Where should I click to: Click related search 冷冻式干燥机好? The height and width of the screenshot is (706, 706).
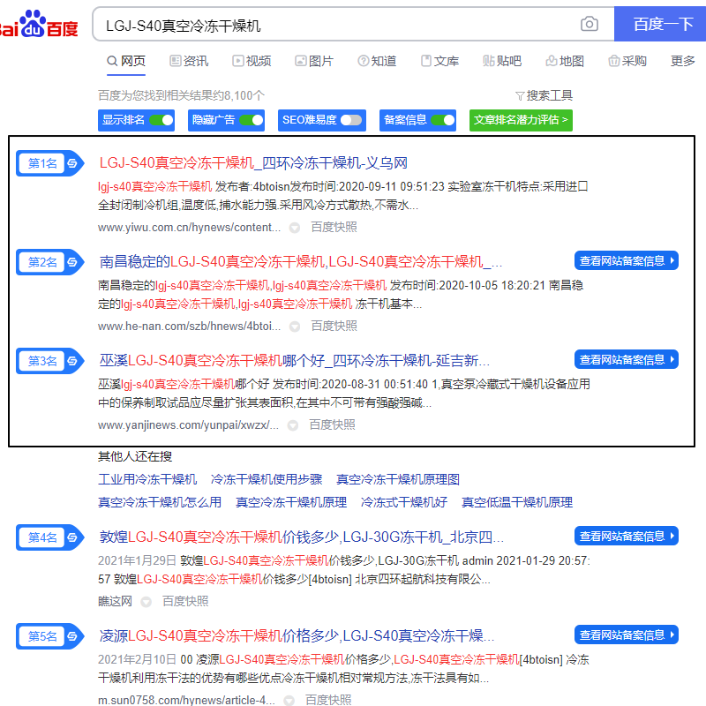point(404,502)
